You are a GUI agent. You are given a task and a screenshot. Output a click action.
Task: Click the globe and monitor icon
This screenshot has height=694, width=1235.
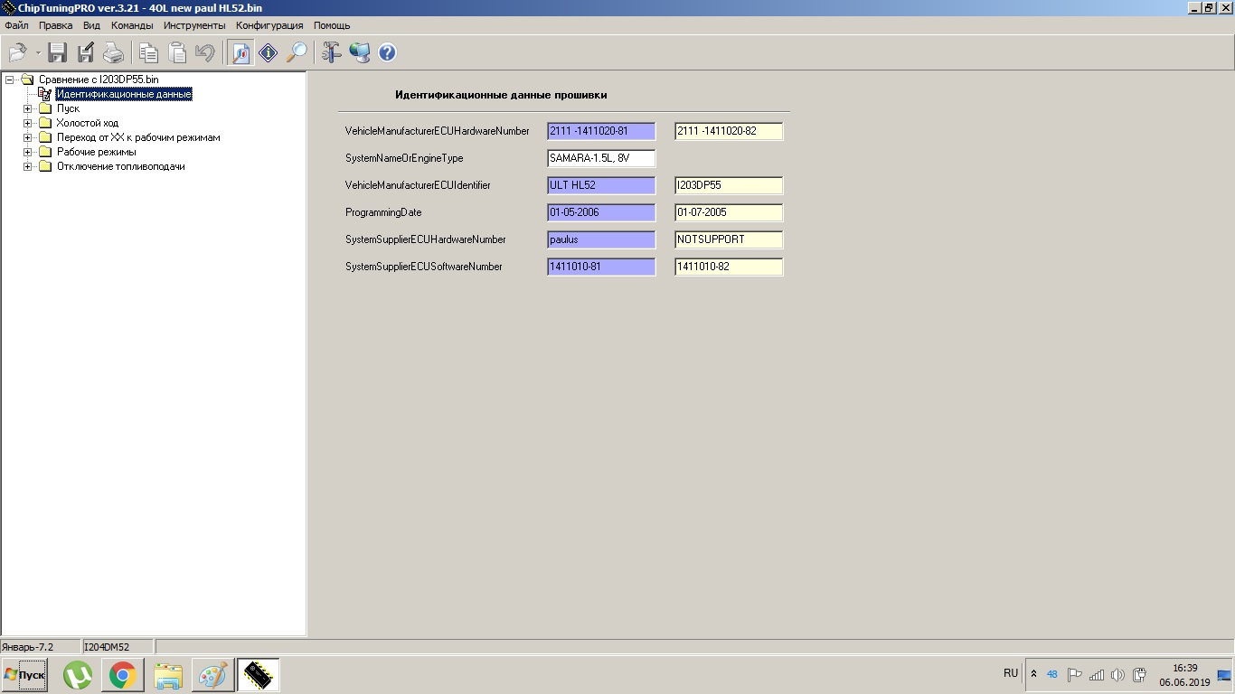360,52
